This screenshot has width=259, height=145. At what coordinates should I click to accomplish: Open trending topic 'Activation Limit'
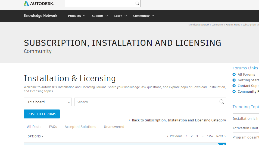click(x=246, y=128)
